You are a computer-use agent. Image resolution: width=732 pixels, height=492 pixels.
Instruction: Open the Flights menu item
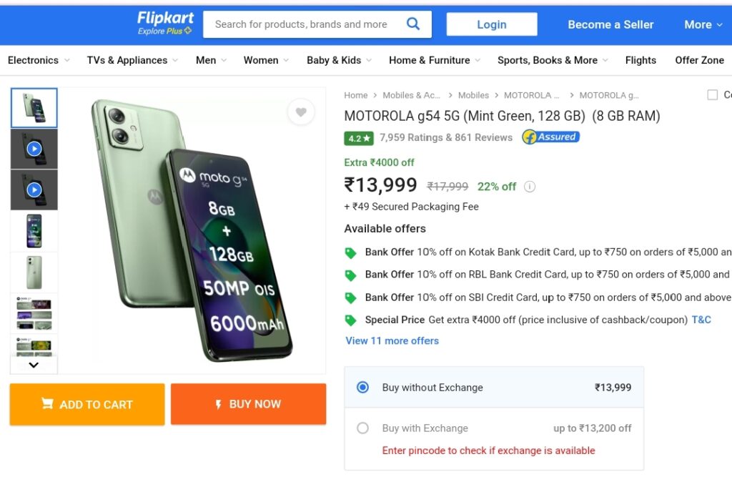tap(640, 60)
